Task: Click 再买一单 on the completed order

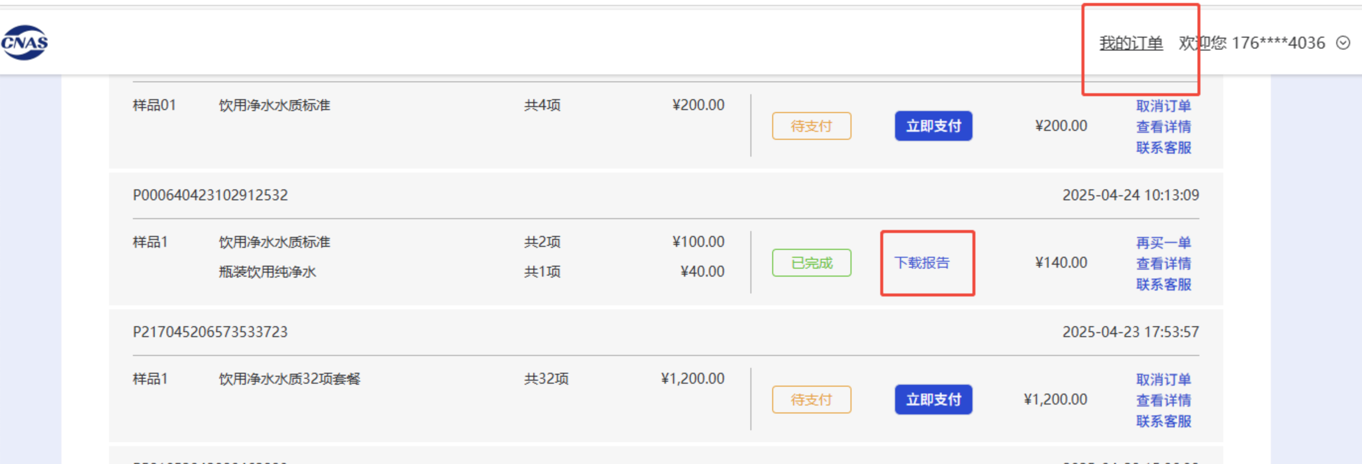Action: [1163, 242]
